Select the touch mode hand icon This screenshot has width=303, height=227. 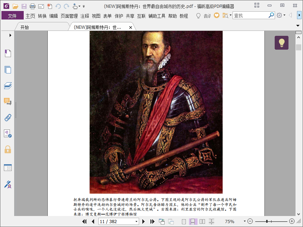[75, 6]
